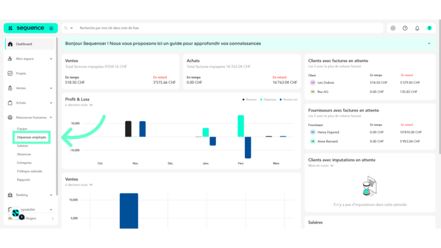Go to Dashboard menu item
The image size is (441, 248).
(x=30, y=44)
